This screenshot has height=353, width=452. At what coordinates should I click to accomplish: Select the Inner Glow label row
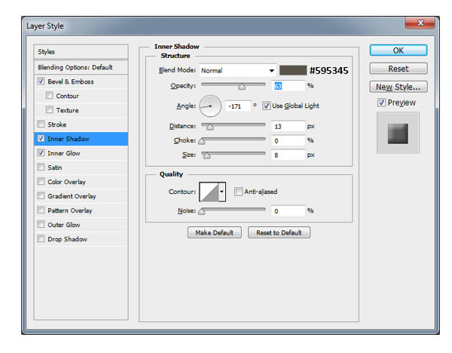point(81,153)
